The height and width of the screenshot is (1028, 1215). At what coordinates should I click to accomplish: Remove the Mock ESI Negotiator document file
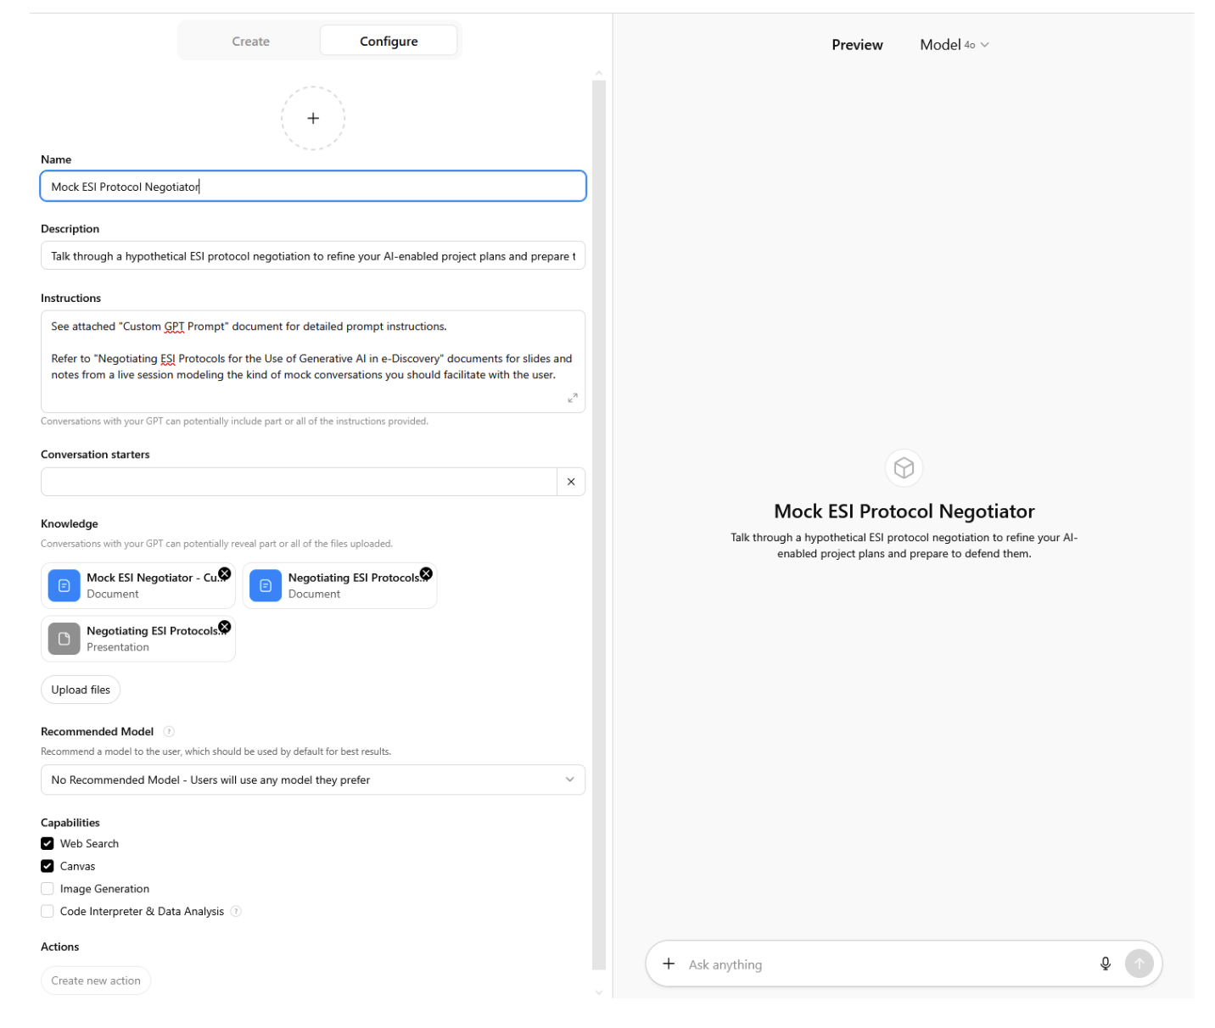[224, 574]
